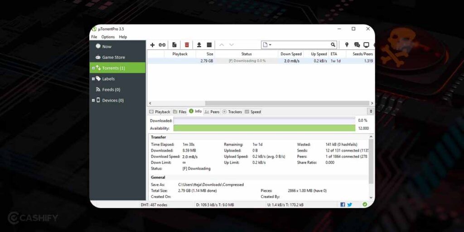The height and width of the screenshot is (232, 464).
Task: Click the Transfer section heading
Action: pos(158,137)
